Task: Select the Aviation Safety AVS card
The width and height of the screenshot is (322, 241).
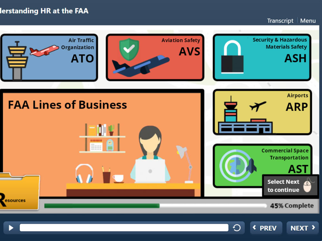Action: pos(155,58)
